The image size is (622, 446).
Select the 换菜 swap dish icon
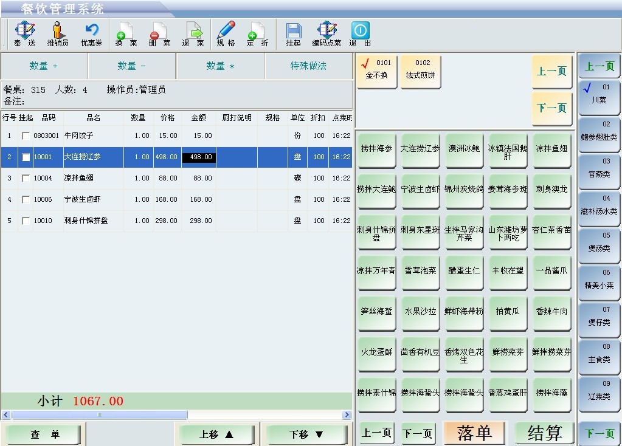(x=126, y=34)
